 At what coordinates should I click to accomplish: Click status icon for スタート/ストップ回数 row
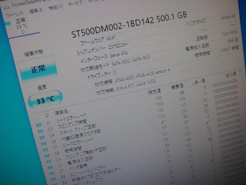(x=42, y=138)
